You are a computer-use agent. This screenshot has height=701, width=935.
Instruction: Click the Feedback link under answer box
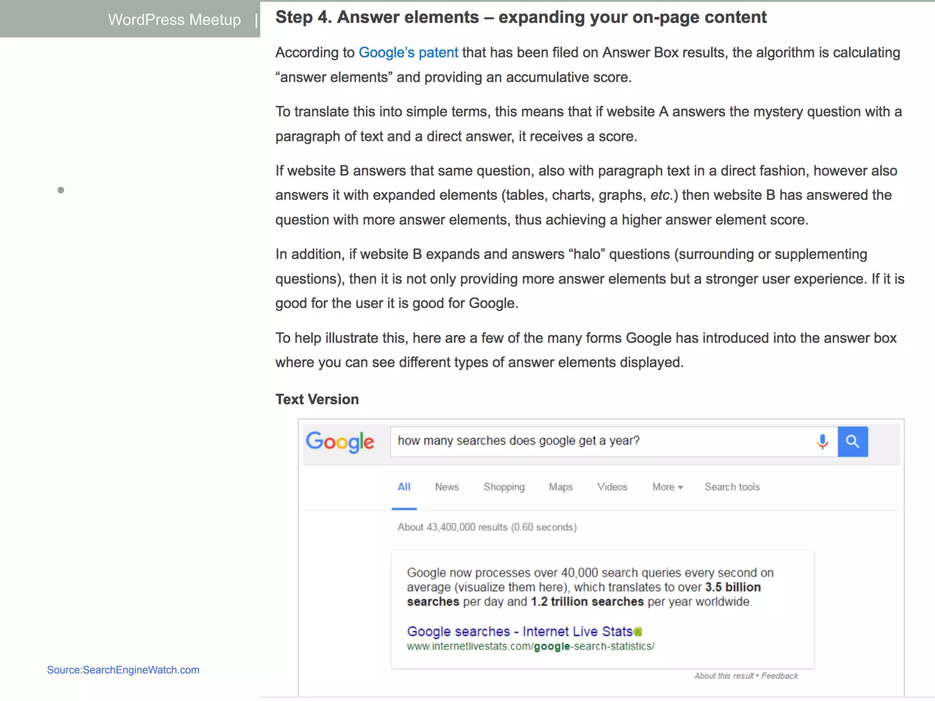(780, 676)
